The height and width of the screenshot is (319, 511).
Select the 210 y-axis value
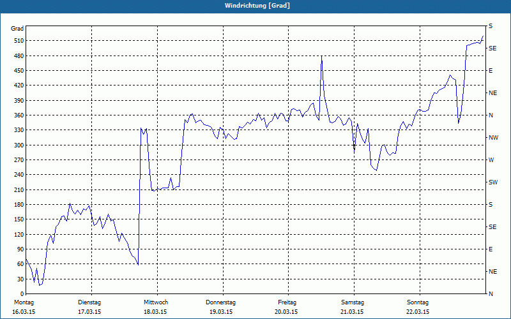19,189
